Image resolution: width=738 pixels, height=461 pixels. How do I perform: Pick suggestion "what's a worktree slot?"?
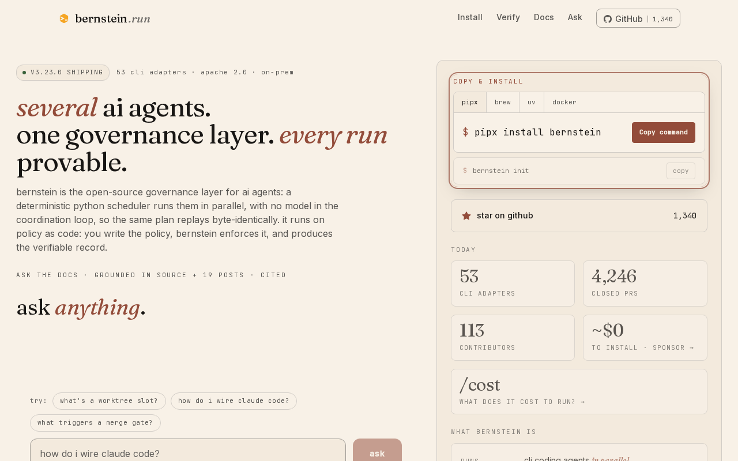click(x=109, y=401)
